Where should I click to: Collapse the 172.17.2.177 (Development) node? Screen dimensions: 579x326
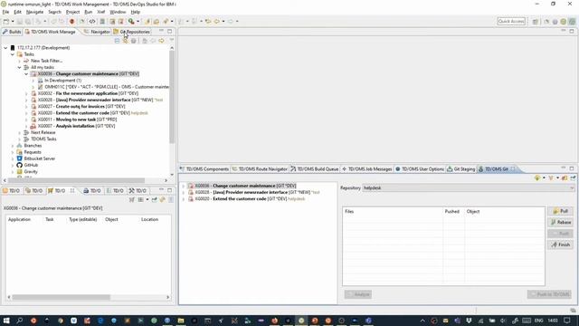5,48
